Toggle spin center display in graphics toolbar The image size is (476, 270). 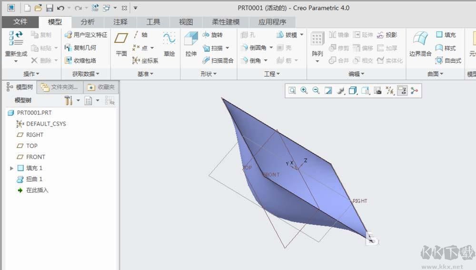coord(415,91)
